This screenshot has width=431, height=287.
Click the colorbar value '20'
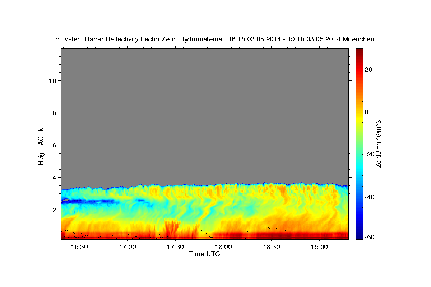369,70
